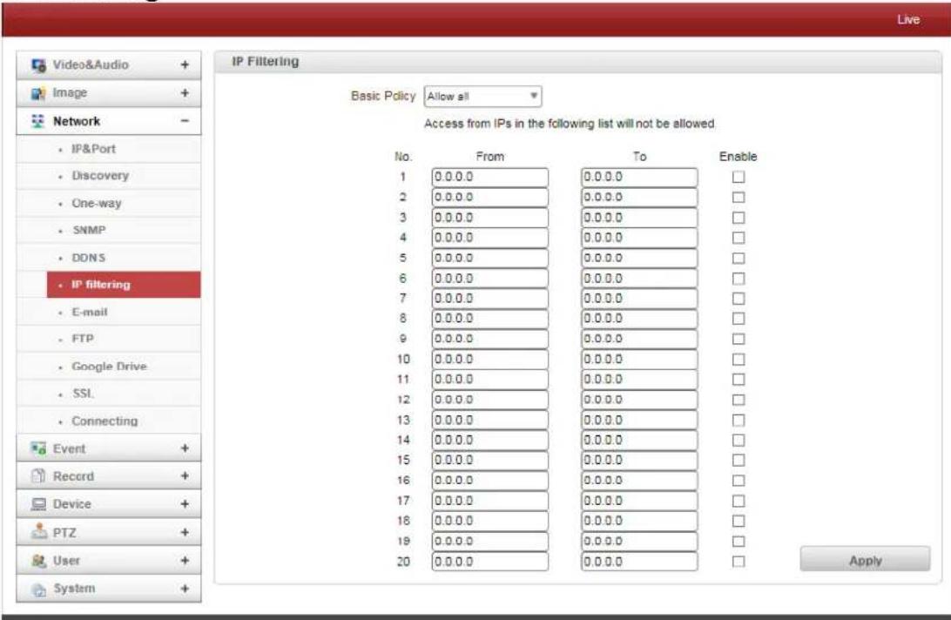Focus the To address box in row 6
Image resolution: width=951 pixels, height=620 pixels.
[639, 279]
